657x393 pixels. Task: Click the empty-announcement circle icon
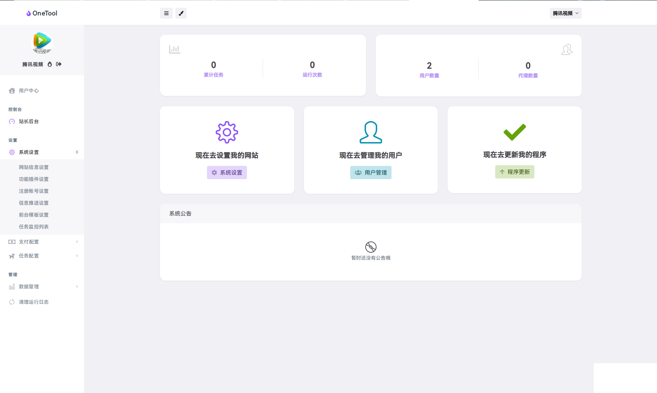pos(371,247)
